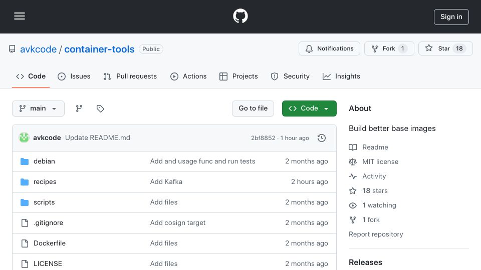Open the Security tab
The height and width of the screenshot is (270, 481).
[290, 76]
